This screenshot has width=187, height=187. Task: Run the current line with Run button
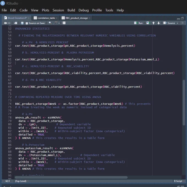[139, 23]
